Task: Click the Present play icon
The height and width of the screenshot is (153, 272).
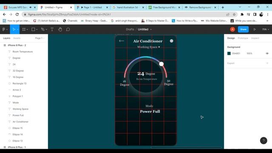Action: click(x=255, y=29)
